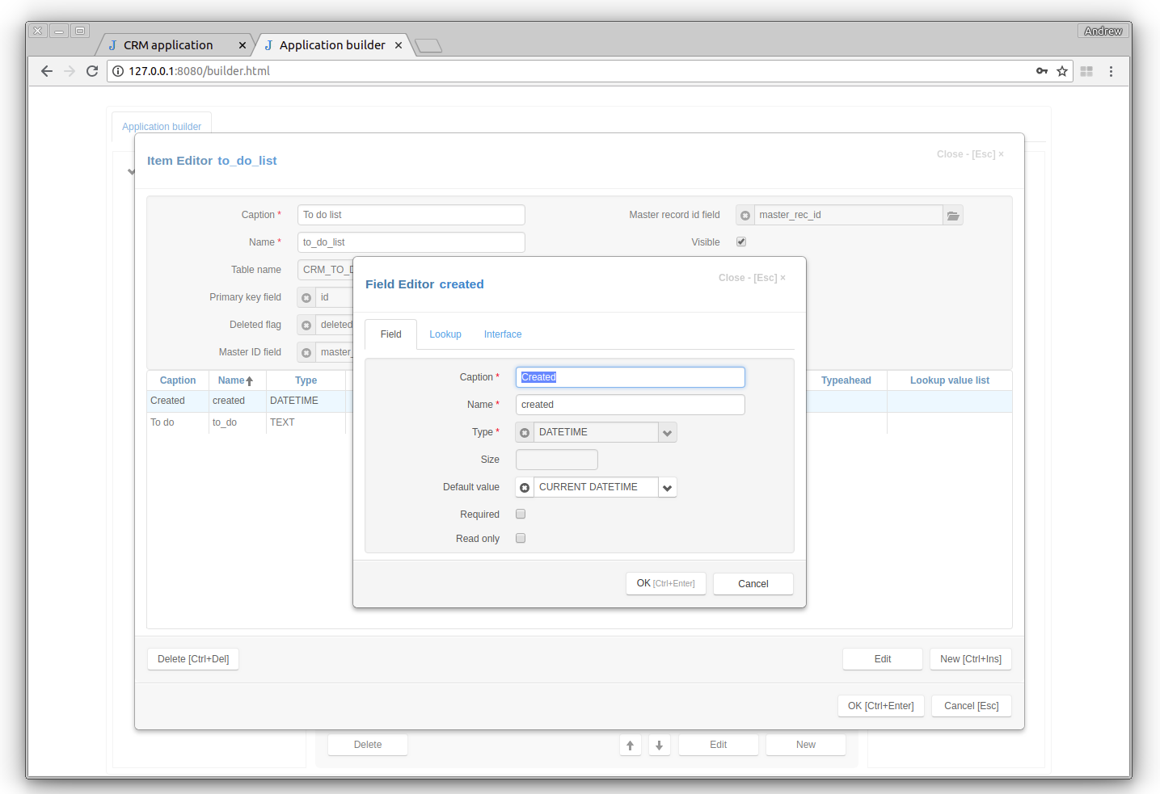The width and height of the screenshot is (1160, 794).
Task: Toggle the Visible checkbox
Action: (x=741, y=242)
